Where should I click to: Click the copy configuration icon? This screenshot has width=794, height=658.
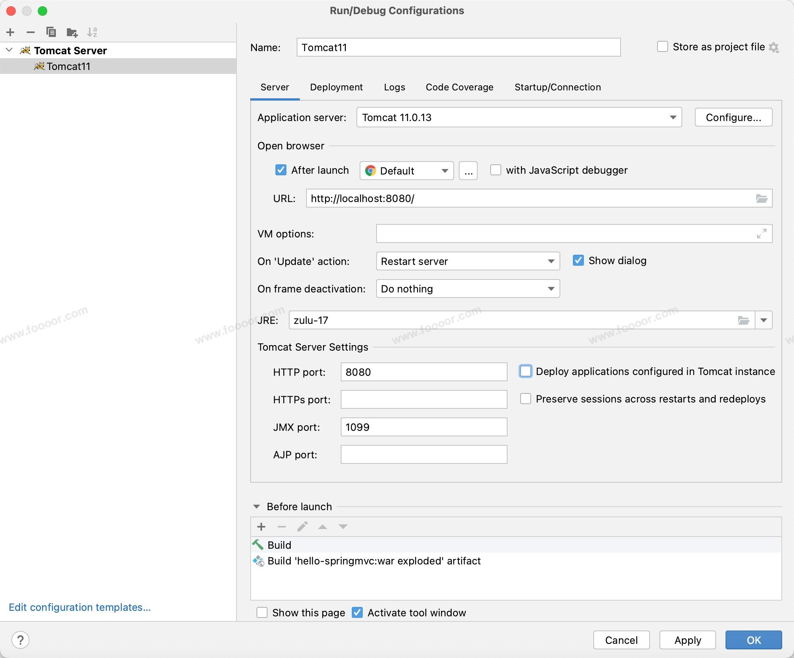click(x=51, y=32)
